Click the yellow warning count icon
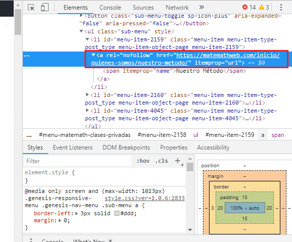The width and height of the screenshot is (292, 242). 262,7
